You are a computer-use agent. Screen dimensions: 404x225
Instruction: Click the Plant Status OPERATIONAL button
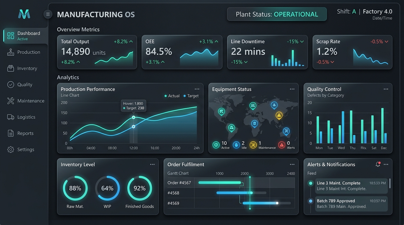tap(277, 14)
